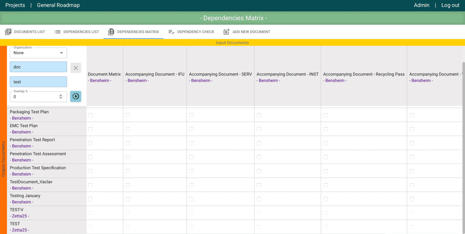Click the 'Production Test Specification' row label
This screenshot has height=234, width=465.
(x=38, y=168)
